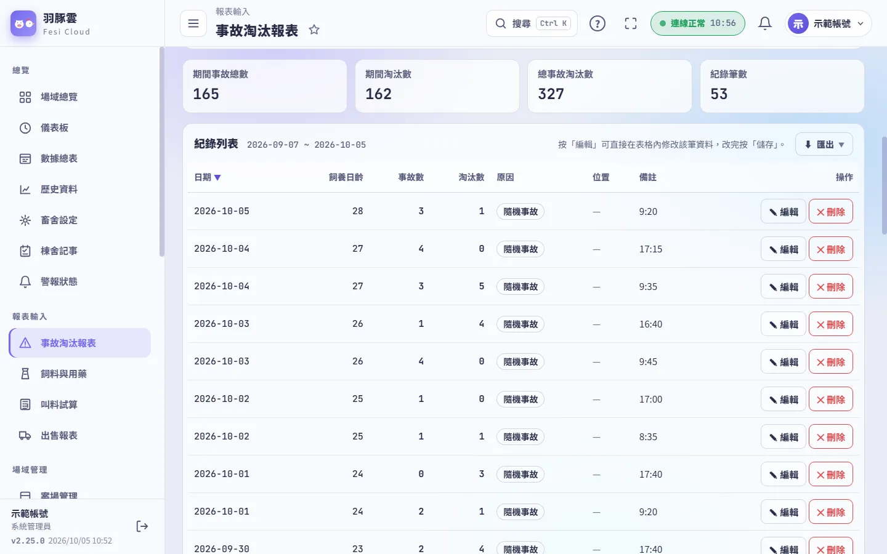
Task: Click the logout icon in the sidebar footer
Action: point(142,526)
